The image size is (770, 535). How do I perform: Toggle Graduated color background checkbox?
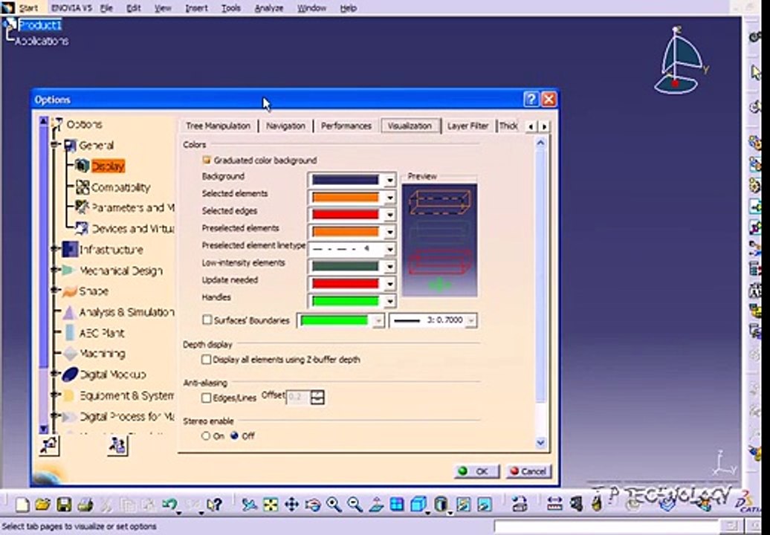click(207, 160)
